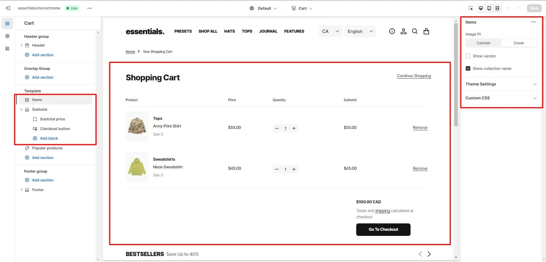This screenshot has width=546, height=262.
Task: Click the account profile icon
Action: [x=403, y=31]
